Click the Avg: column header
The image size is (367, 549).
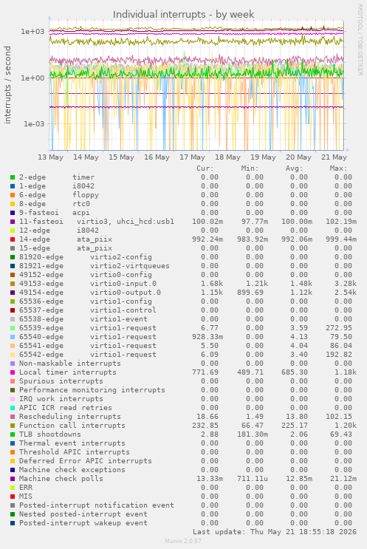click(x=294, y=168)
